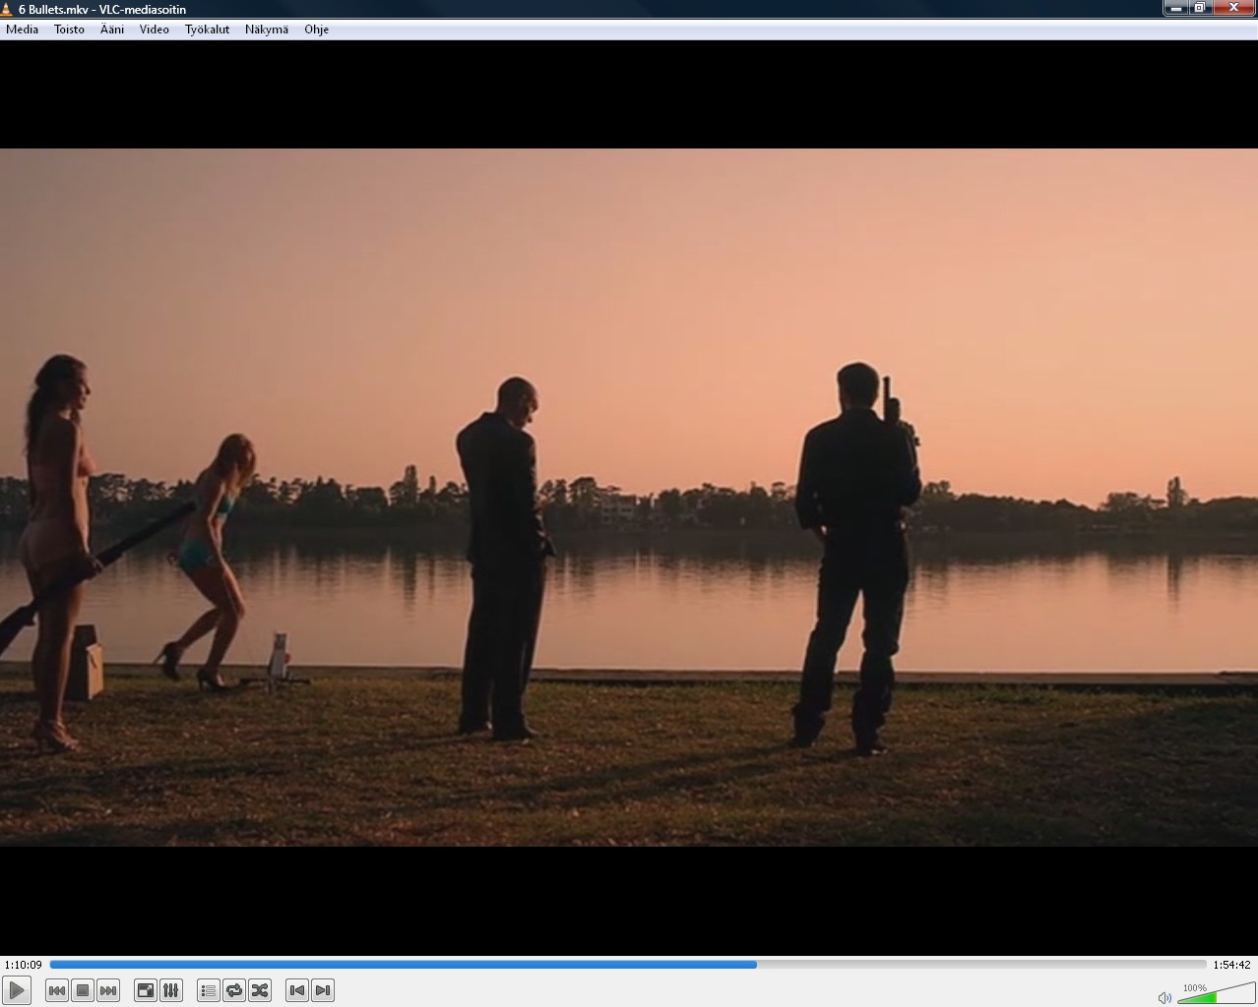1258x1007 pixels.
Task: Jump to previous chapter
Action: pos(297,990)
